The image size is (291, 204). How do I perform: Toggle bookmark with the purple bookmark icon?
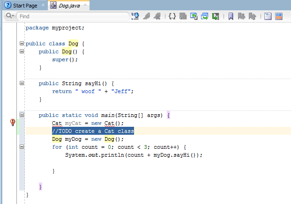231,16
